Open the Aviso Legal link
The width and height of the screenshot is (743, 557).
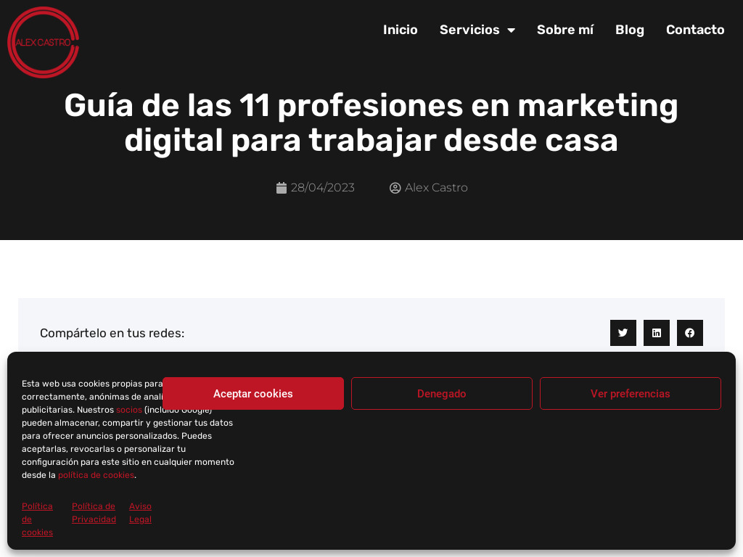click(140, 513)
